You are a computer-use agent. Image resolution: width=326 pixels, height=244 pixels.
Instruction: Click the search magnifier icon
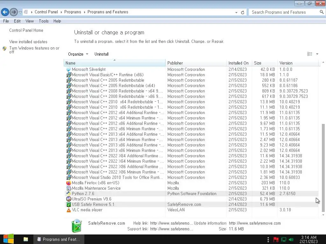[x=322, y=12]
